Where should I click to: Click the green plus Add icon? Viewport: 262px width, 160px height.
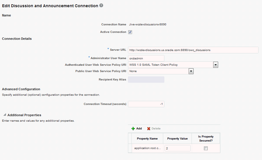pyautogui.click(x=133, y=129)
